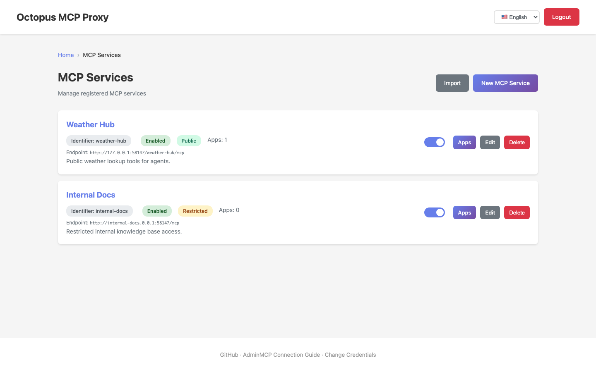Image resolution: width=596 pixels, height=372 pixels.
Task: Edit the Internal Docs service
Action: click(490, 212)
